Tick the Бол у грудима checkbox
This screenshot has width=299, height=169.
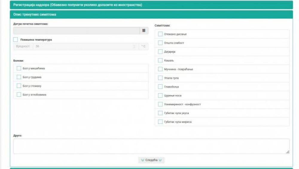(19, 77)
